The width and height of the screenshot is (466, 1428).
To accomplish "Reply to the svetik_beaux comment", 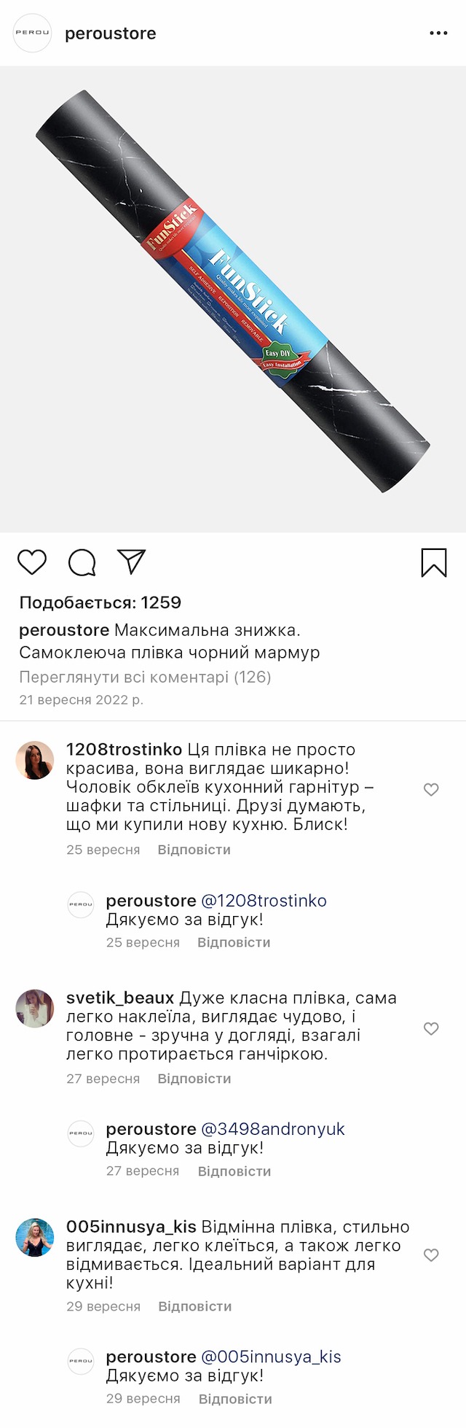I will click(x=194, y=1079).
